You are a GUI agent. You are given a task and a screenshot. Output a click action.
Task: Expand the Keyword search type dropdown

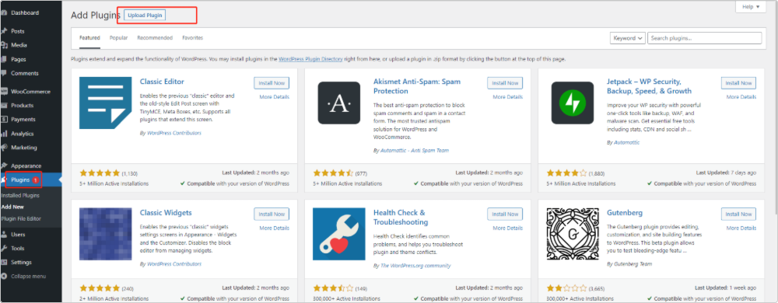[628, 38]
